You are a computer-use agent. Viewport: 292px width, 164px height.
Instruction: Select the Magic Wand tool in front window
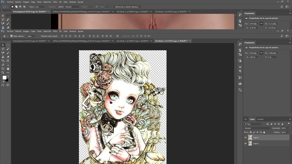(8, 49)
